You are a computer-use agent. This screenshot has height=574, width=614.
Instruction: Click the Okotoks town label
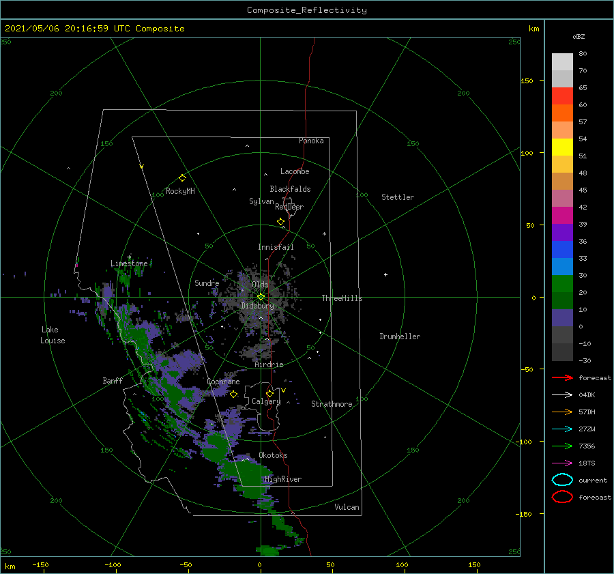(273, 455)
